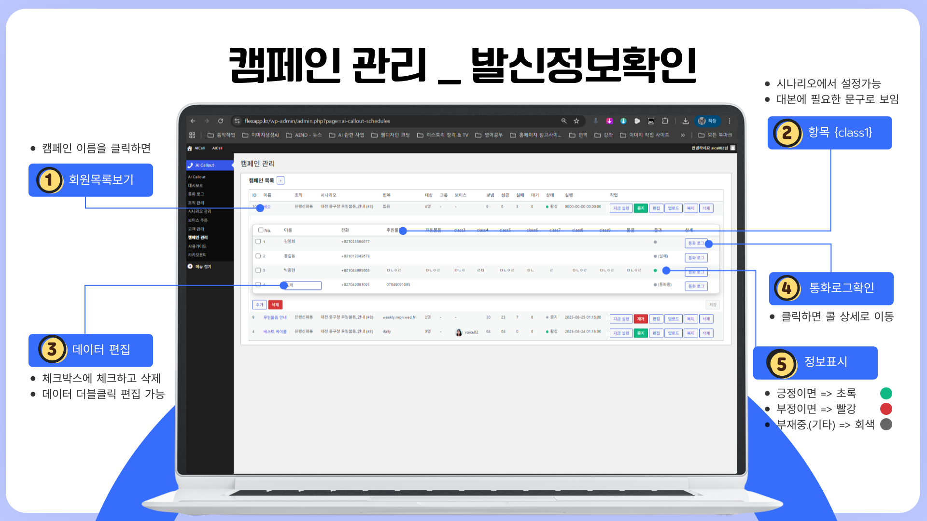Open the Chrome extensions puzzle icon
927x521 pixels.
[665, 121]
